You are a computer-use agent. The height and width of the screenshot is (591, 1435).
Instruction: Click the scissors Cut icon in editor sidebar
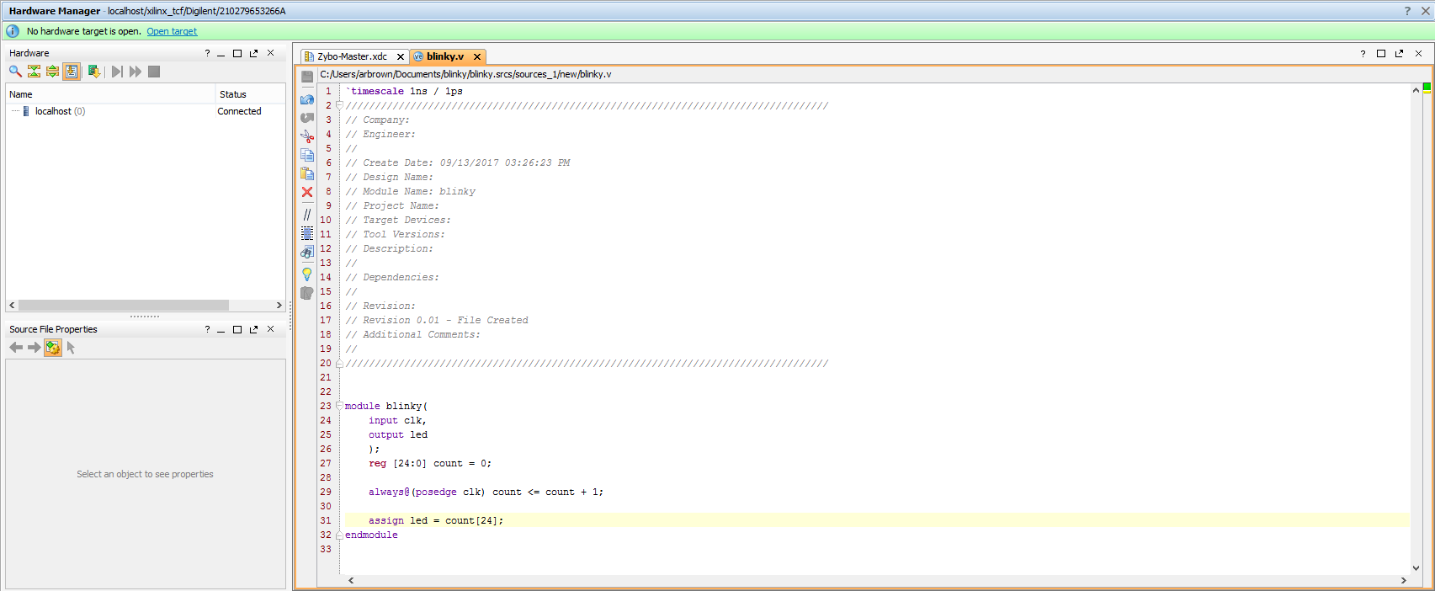click(307, 136)
